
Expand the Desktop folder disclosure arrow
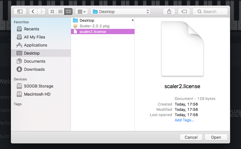pos(133,20)
